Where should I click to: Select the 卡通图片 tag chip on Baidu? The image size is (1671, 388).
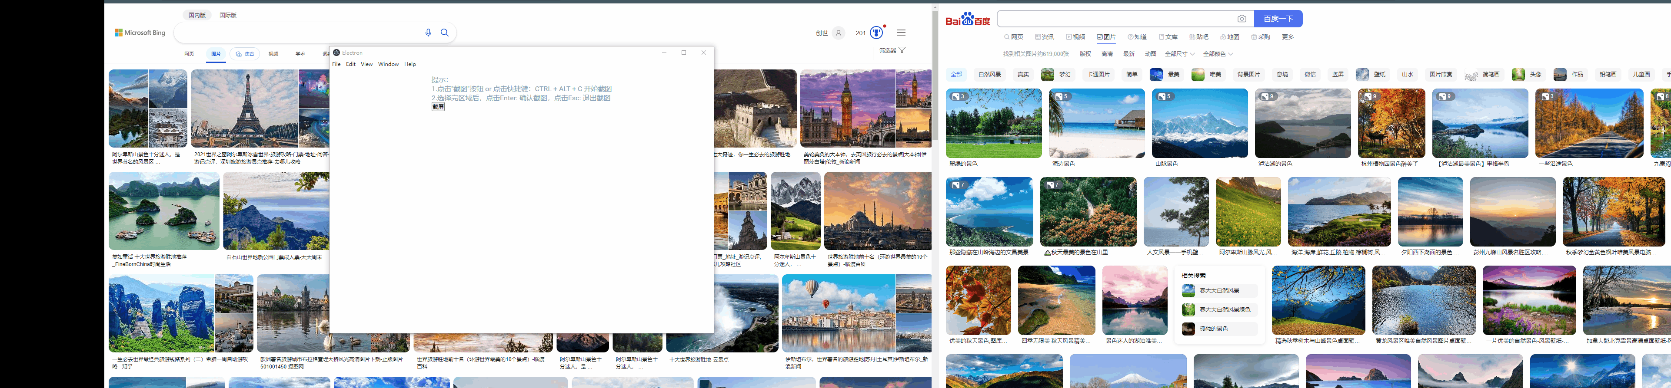(x=1098, y=75)
